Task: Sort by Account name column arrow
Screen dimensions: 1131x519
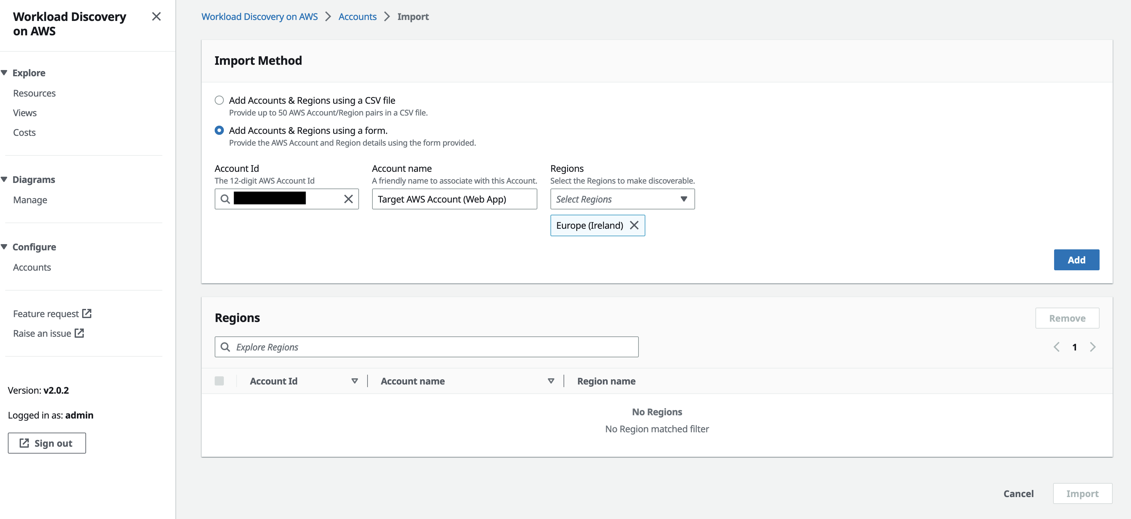Action: point(550,381)
